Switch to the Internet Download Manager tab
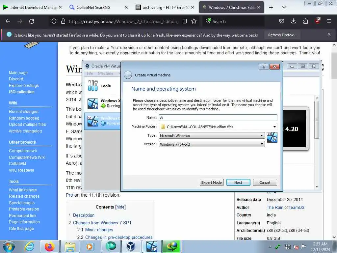 pos(33,8)
